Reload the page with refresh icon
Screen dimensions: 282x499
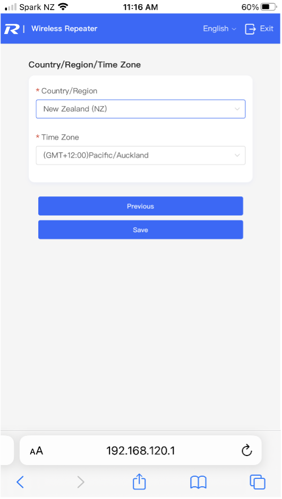tap(247, 450)
